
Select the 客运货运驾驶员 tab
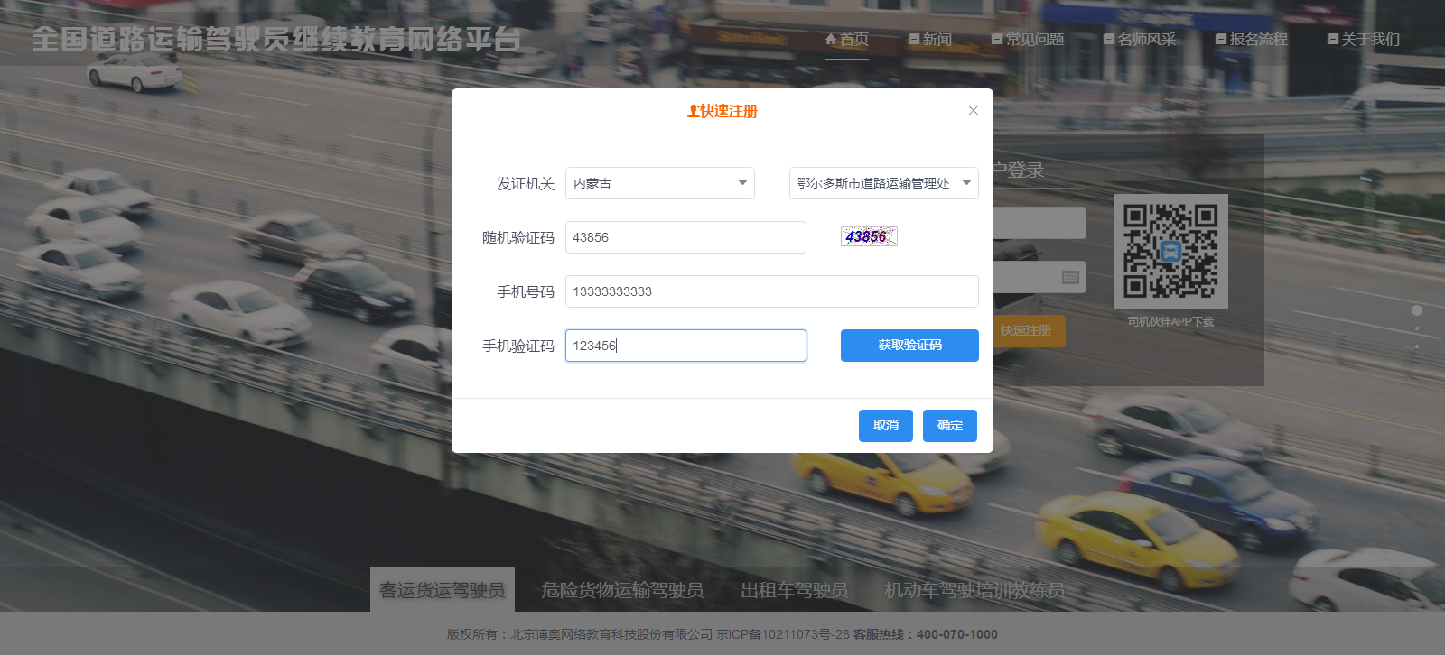(x=443, y=590)
